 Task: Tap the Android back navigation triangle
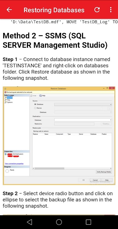click(29, 222)
